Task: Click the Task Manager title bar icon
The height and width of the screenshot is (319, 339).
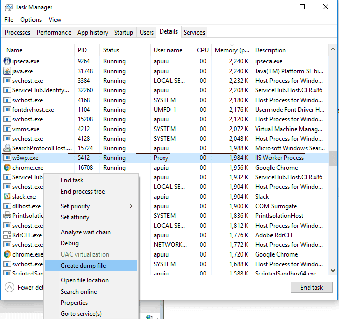Action: click(x=9, y=7)
